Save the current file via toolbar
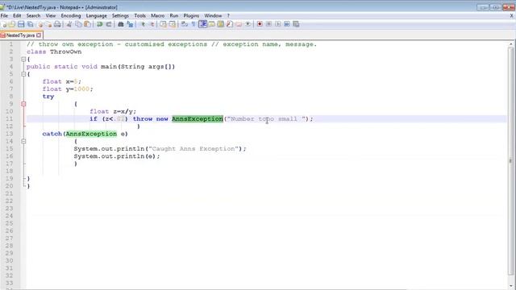 (21, 24)
